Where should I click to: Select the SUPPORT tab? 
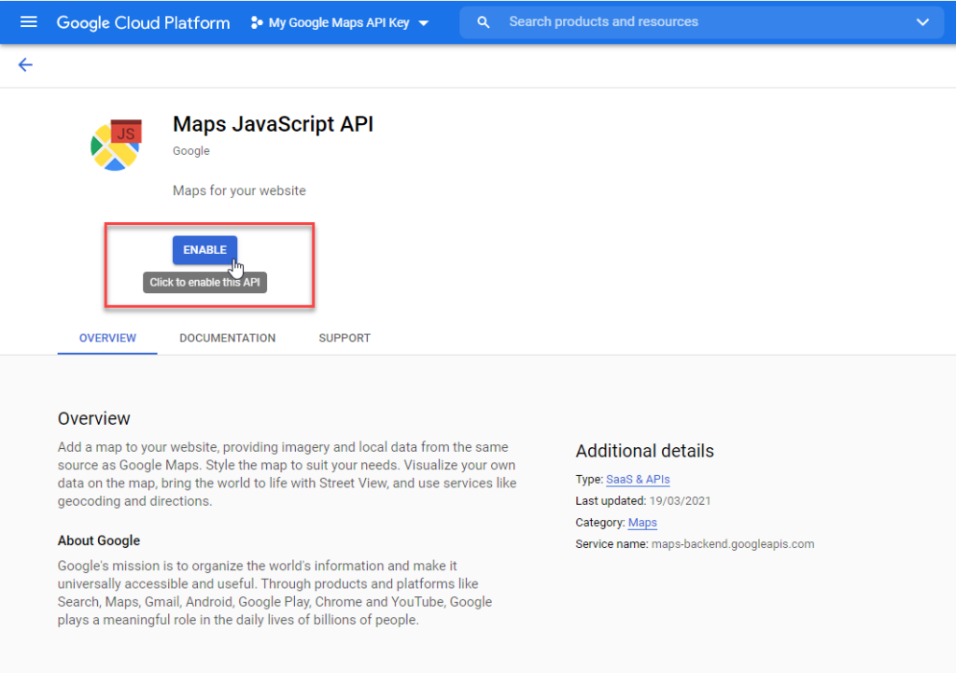pyautogui.click(x=344, y=338)
